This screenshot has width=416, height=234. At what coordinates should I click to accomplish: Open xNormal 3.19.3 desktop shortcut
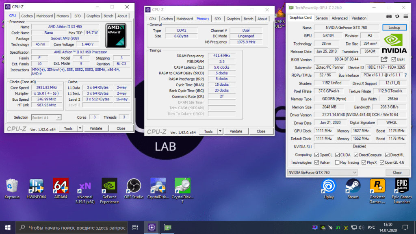pyautogui.click(x=85, y=191)
